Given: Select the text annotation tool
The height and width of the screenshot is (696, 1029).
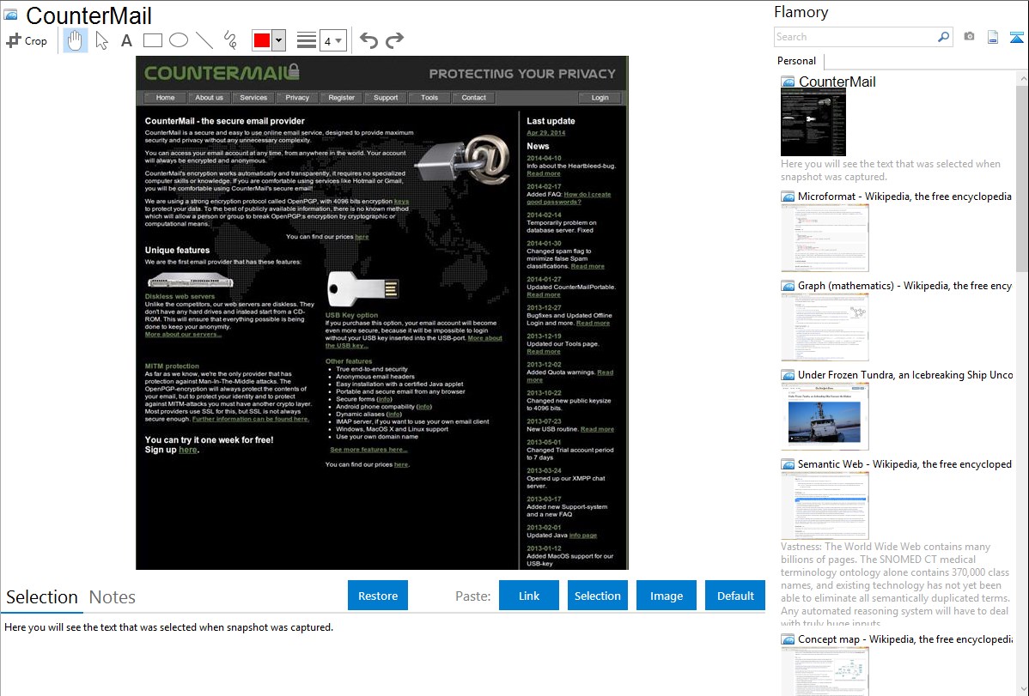Looking at the screenshot, I should click(126, 40).
